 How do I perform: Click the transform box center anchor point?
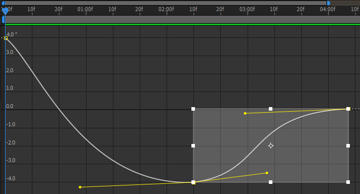pyautogui.click(x=271, y=145)
